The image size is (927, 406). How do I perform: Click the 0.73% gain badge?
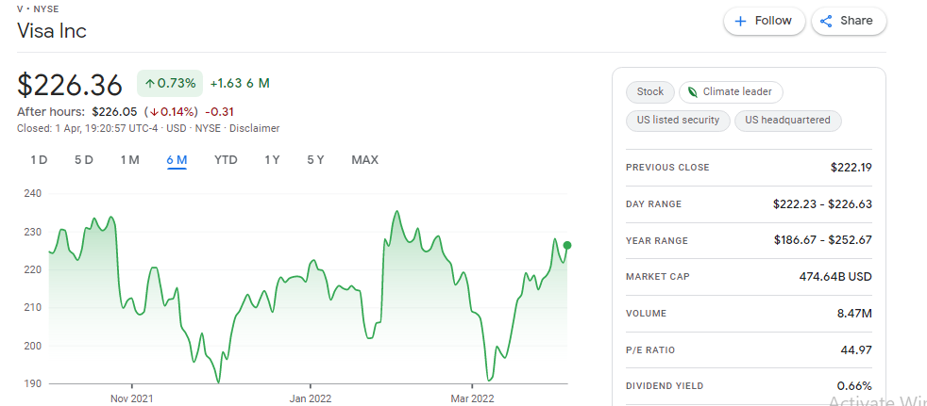coord(170,83)
